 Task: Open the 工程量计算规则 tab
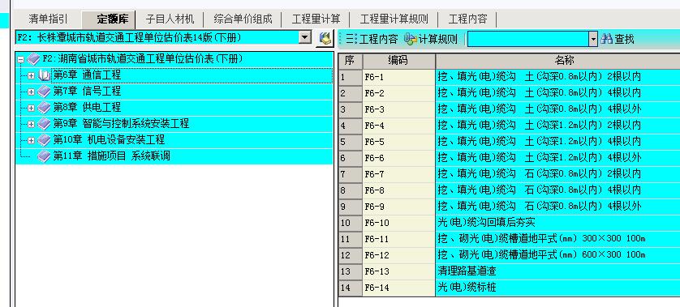tap(394, 19)
